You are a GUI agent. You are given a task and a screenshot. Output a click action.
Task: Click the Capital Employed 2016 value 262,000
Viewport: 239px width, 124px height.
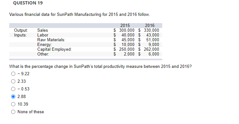(x=151, y=49)
